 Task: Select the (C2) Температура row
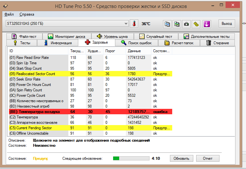pos(90,117)
